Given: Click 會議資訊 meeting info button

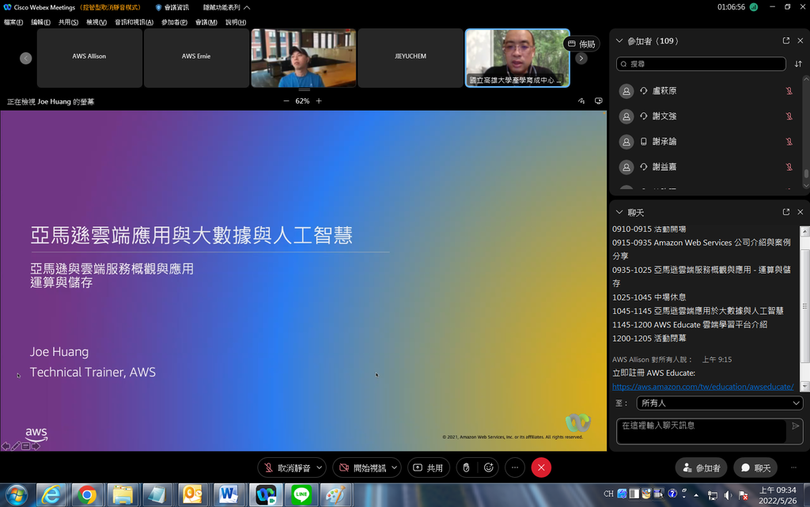Looking at the screenshot, I should pyautogui.click(x=172, y=7).
